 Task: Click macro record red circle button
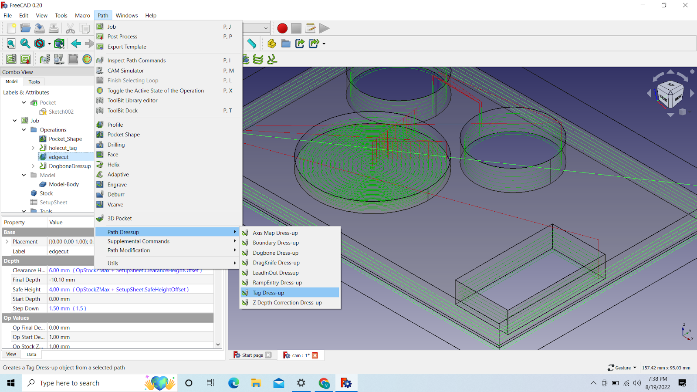[x=282, y=28]
